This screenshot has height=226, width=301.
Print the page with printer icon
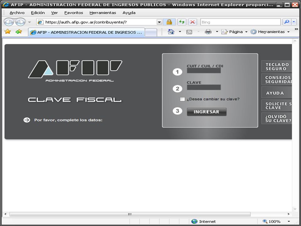(208, 32)
